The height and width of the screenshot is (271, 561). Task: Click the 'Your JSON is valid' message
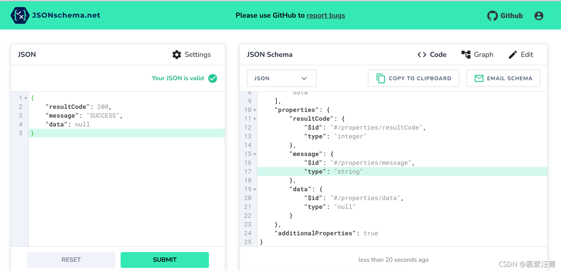pos(178,78)
